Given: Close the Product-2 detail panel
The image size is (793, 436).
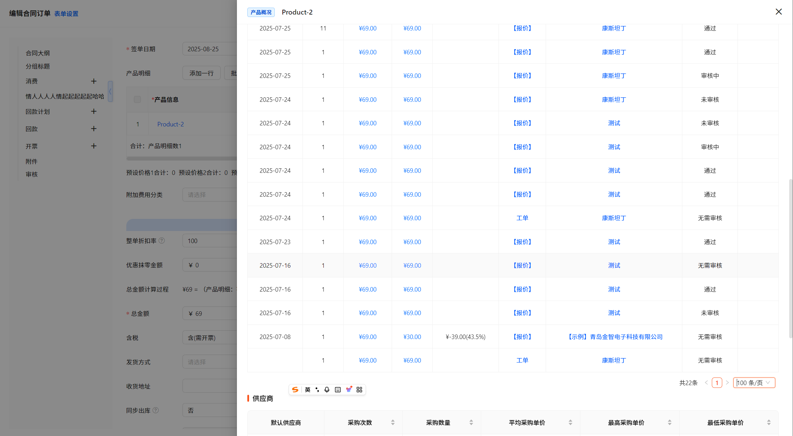Looking at the screenshot, I should coord(778,12).
